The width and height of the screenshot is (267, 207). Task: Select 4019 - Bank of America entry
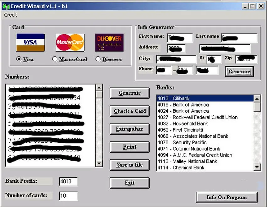click(x=183, y=105)
